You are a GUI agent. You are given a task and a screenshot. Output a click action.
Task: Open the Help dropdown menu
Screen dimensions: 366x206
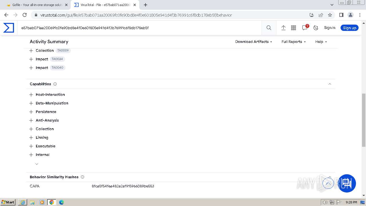321,42
